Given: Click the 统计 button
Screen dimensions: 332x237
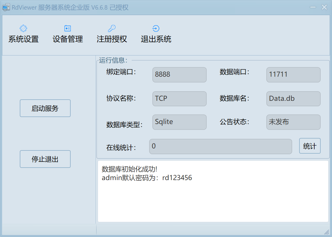Looking at the screenshot, I should tap(310, 146).
